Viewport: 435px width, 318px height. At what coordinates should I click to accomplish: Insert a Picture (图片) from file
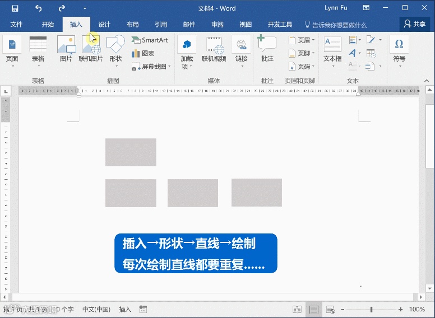click(66, 49)
